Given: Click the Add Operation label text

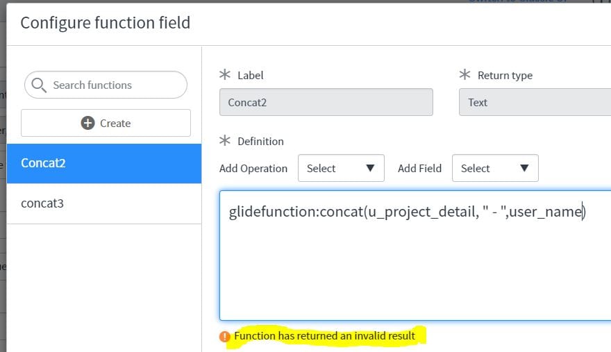Looking at the screenshot, I should pos(253,169).
